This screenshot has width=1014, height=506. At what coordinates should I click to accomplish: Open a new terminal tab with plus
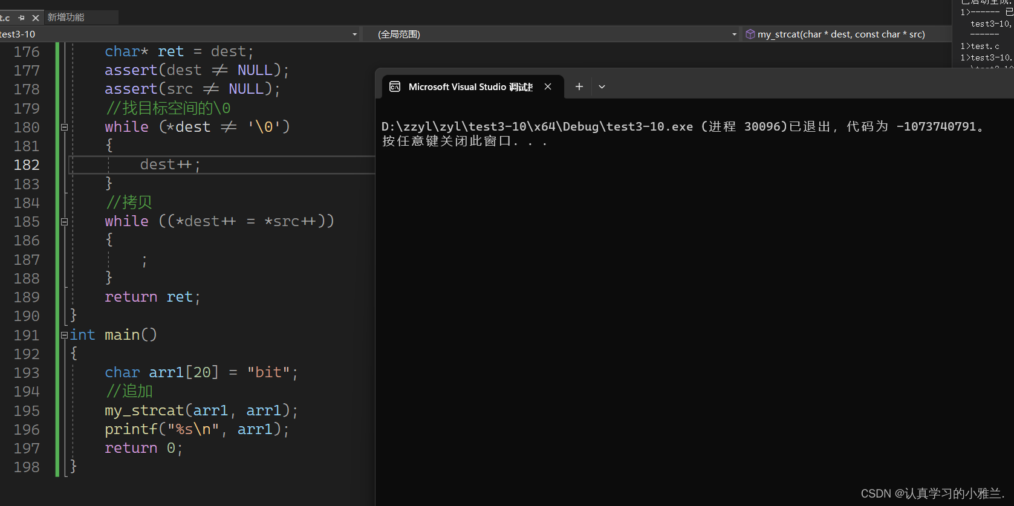579,86
